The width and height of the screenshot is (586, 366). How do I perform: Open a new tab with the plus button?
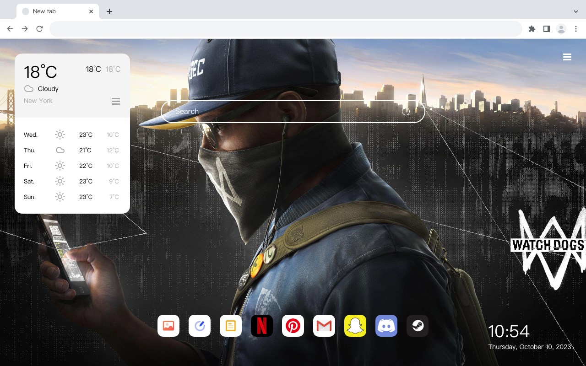click(x=109, y=11)
